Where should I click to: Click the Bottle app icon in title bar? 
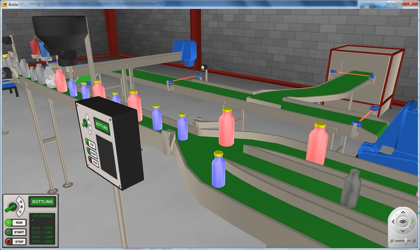click(5, 3)
